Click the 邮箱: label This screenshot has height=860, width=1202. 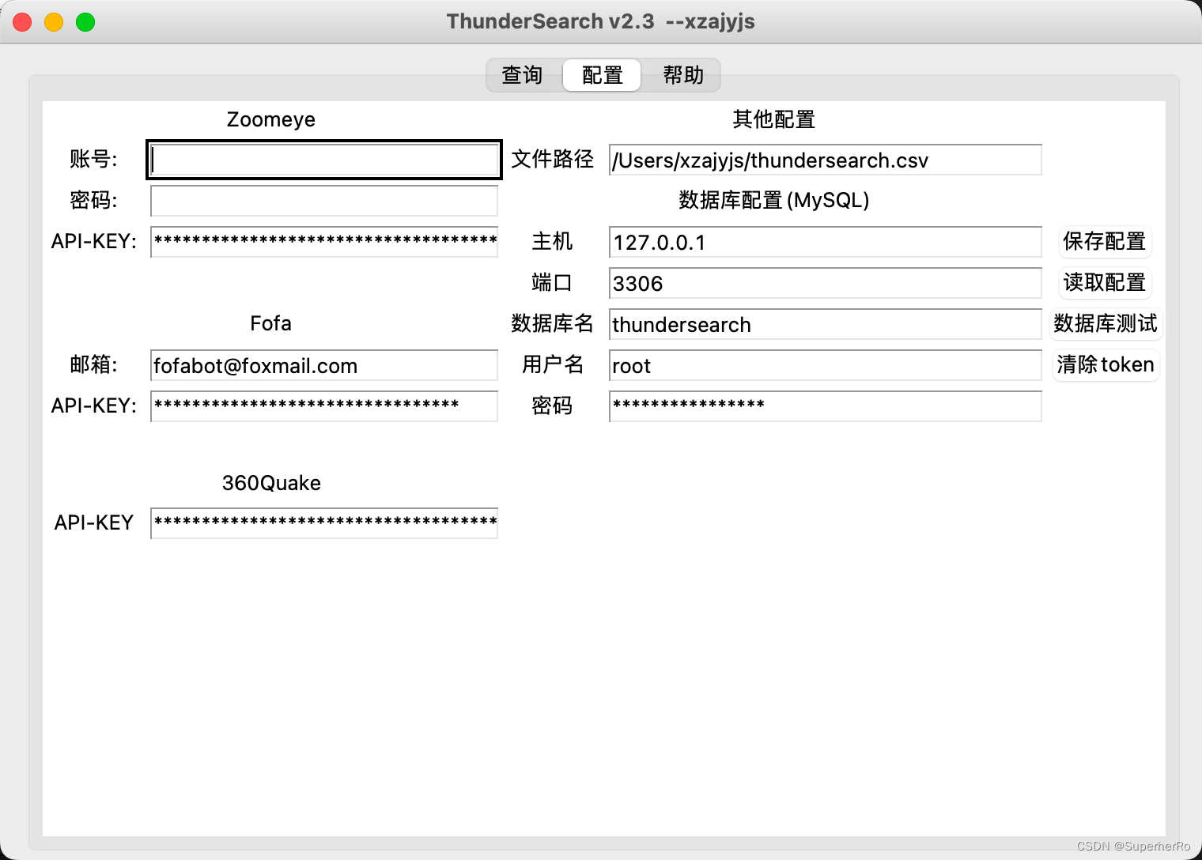click(93, 364)
